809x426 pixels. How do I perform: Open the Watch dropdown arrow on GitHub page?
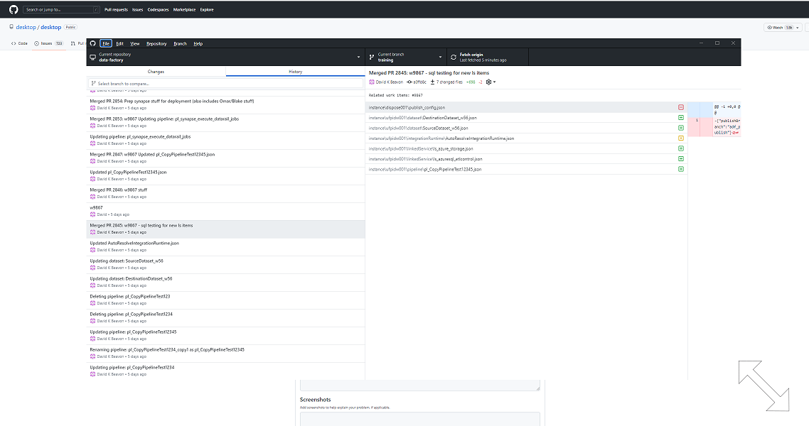coord(797,27)
